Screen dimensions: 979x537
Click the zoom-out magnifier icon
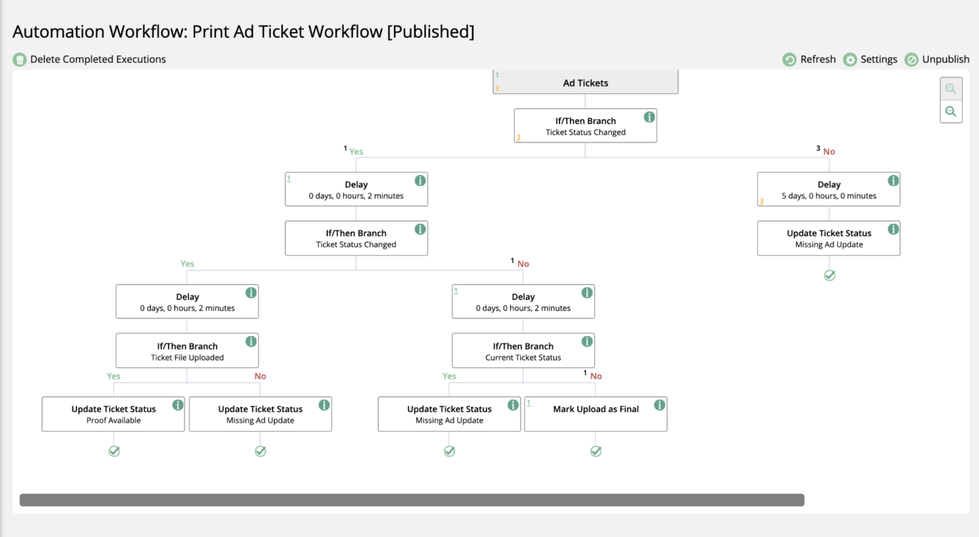tap(951, 111)
